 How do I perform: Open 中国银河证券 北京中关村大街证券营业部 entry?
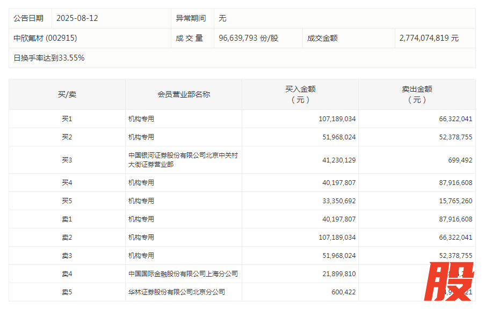183,160
